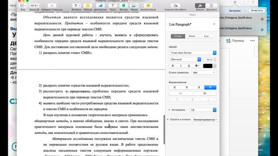
Task: Toggle the Документ inspector panel
Action: pyautogui.click(x=212, y=6)
